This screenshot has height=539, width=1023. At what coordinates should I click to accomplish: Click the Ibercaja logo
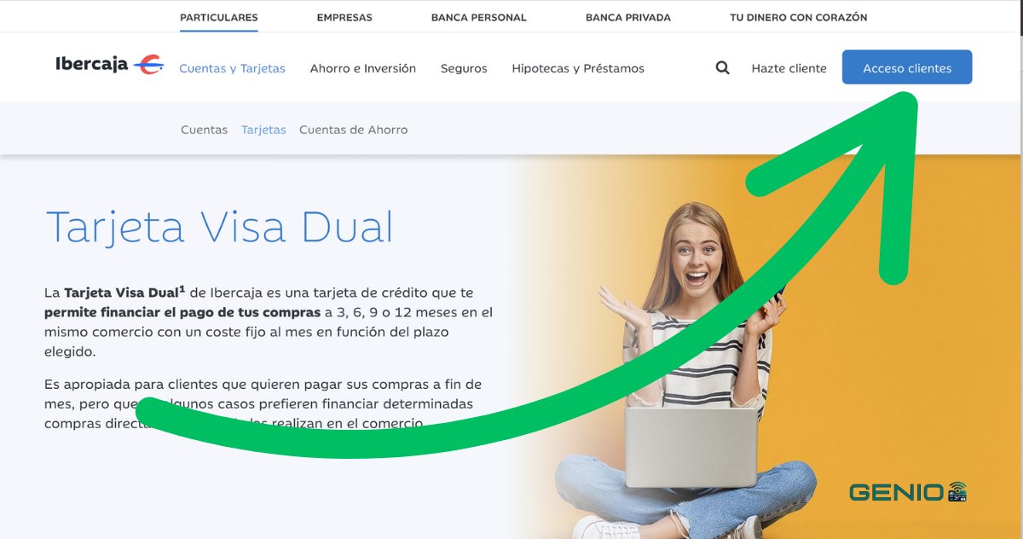pyautogui.click(x=109, y=64)
